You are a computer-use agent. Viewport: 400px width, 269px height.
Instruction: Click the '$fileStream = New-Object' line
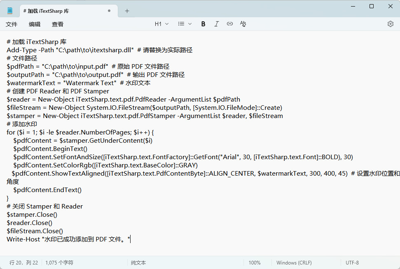(145, 108)
